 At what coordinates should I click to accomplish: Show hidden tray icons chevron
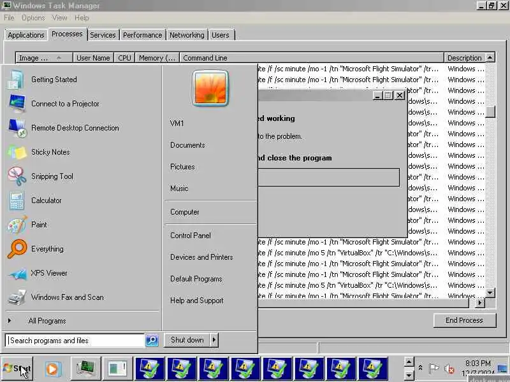pos(420,368)
